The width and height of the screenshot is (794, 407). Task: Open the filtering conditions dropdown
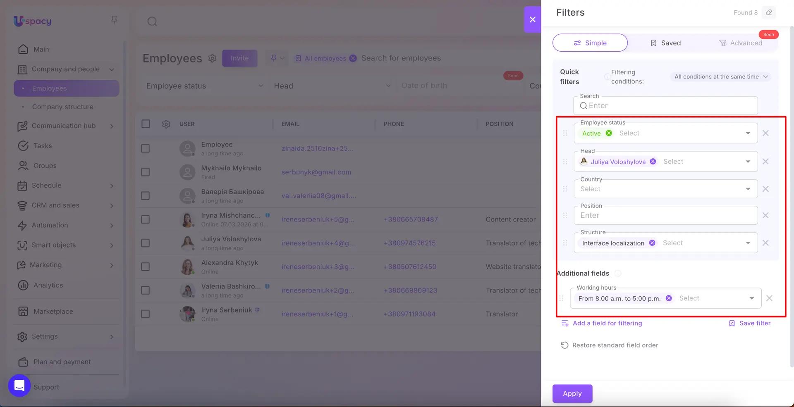(720, 77)
